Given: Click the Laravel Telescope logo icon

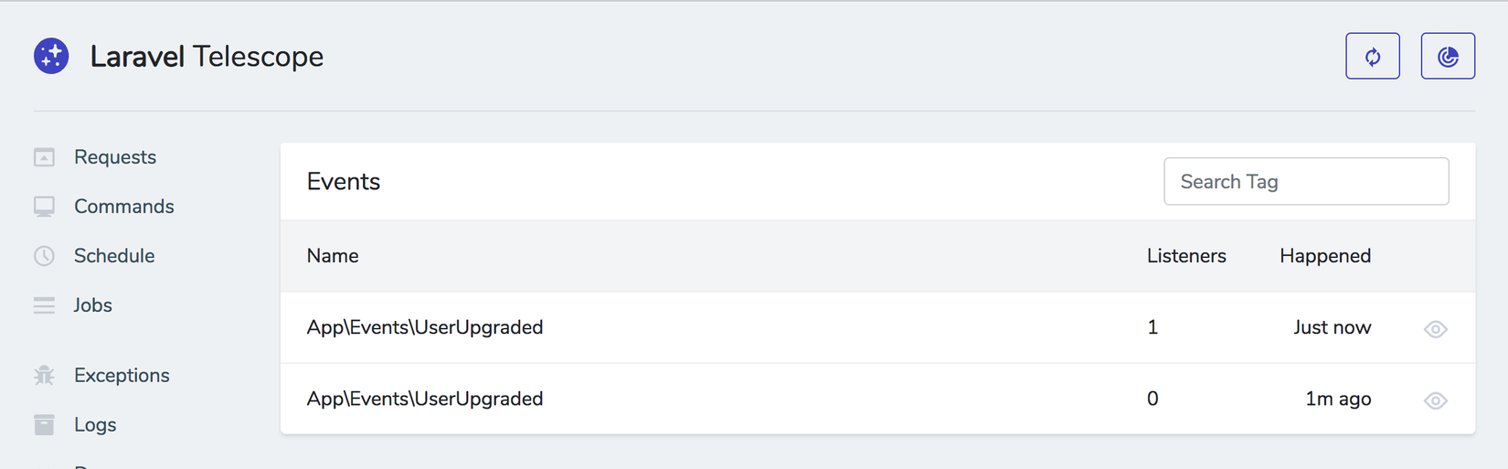Looking at the screenshot, I should [x=51, y=56].
